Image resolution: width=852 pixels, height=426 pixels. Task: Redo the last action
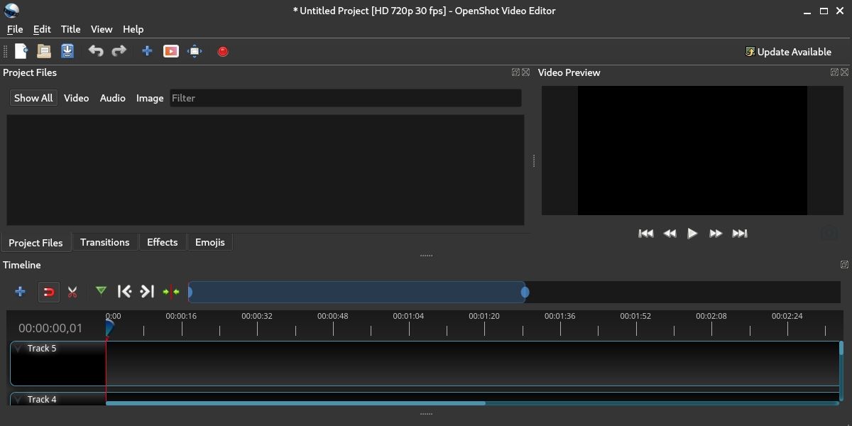[119, 50]
